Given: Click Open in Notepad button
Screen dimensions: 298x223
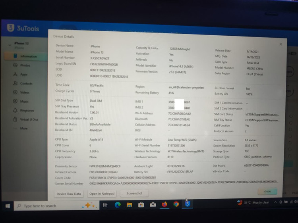Looking at the screenshot, I should point(102,194).
